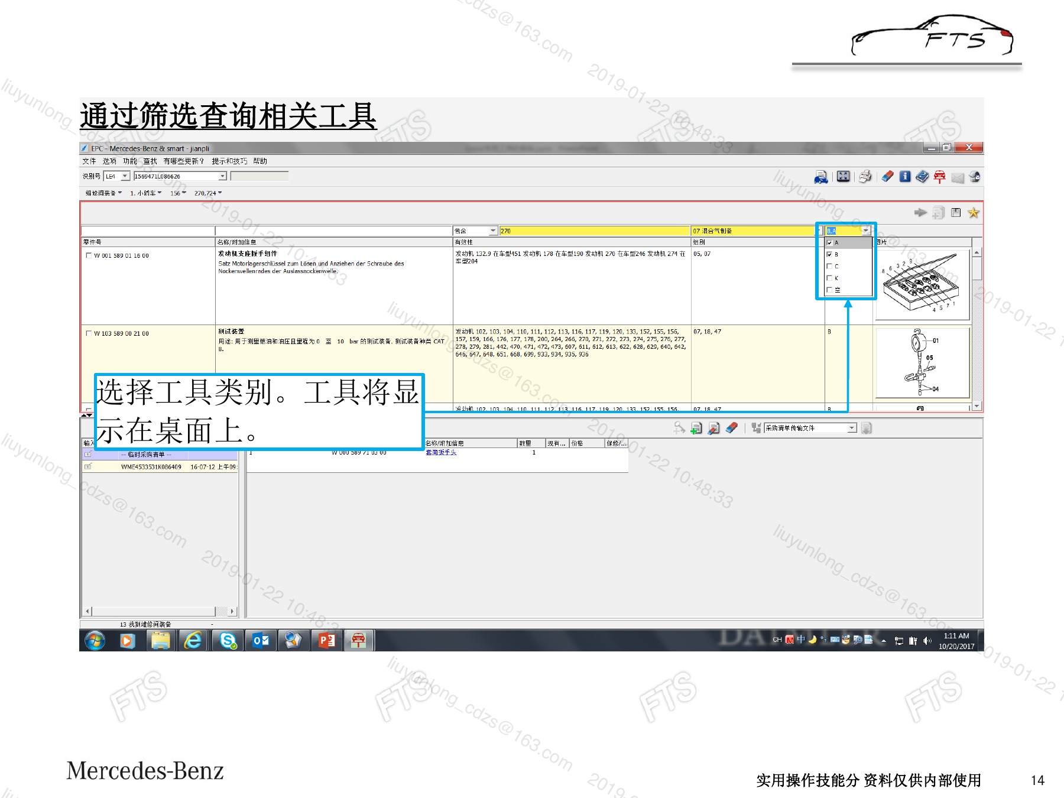Select list entry WME4533531K086409
Screen dimensions: 1064x798
tap(160, 467)
